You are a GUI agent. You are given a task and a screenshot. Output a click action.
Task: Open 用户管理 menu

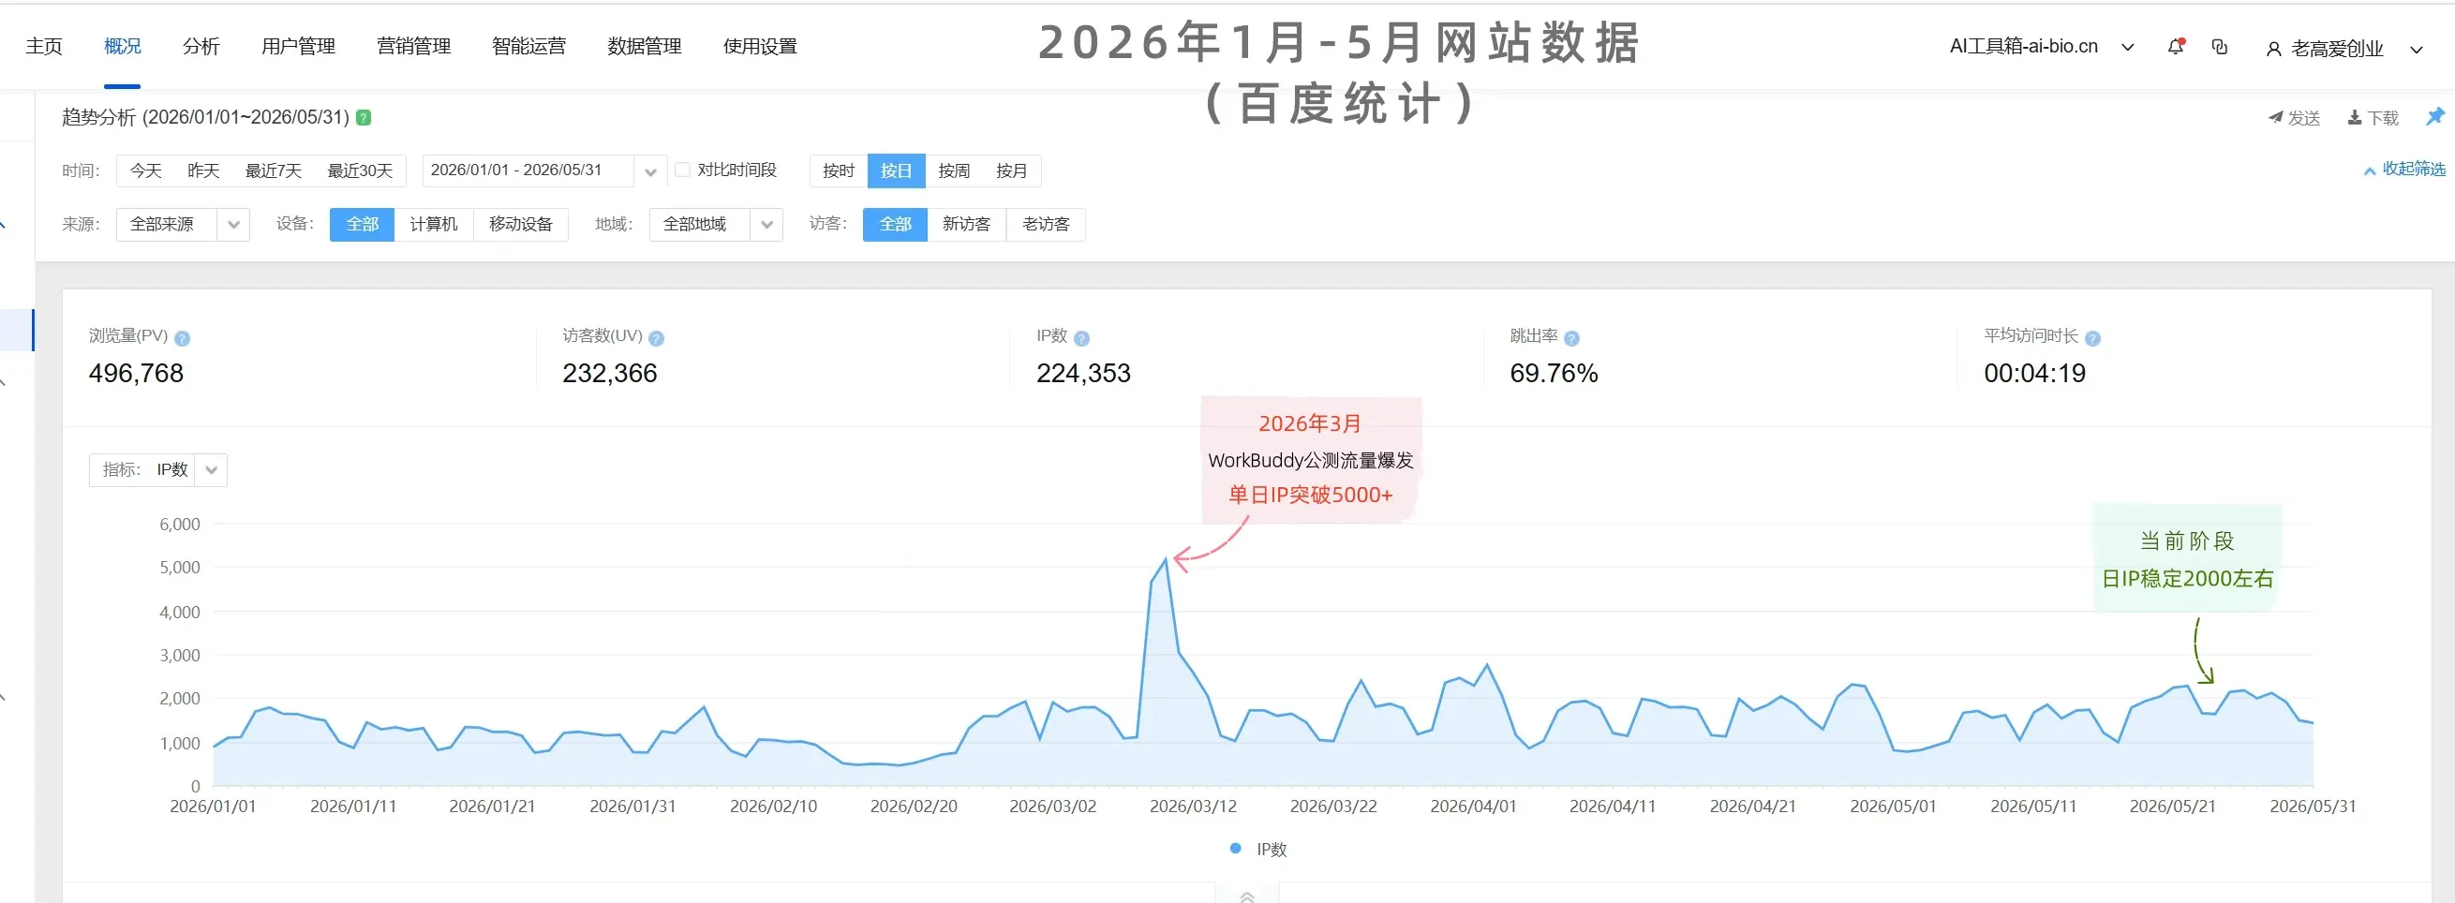(x=298, y=46)
